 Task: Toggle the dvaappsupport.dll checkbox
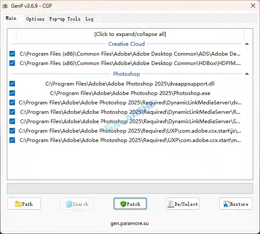coord(12,83)
